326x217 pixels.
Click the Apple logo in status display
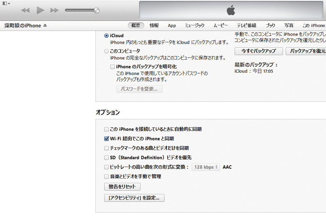coord(231,10)
